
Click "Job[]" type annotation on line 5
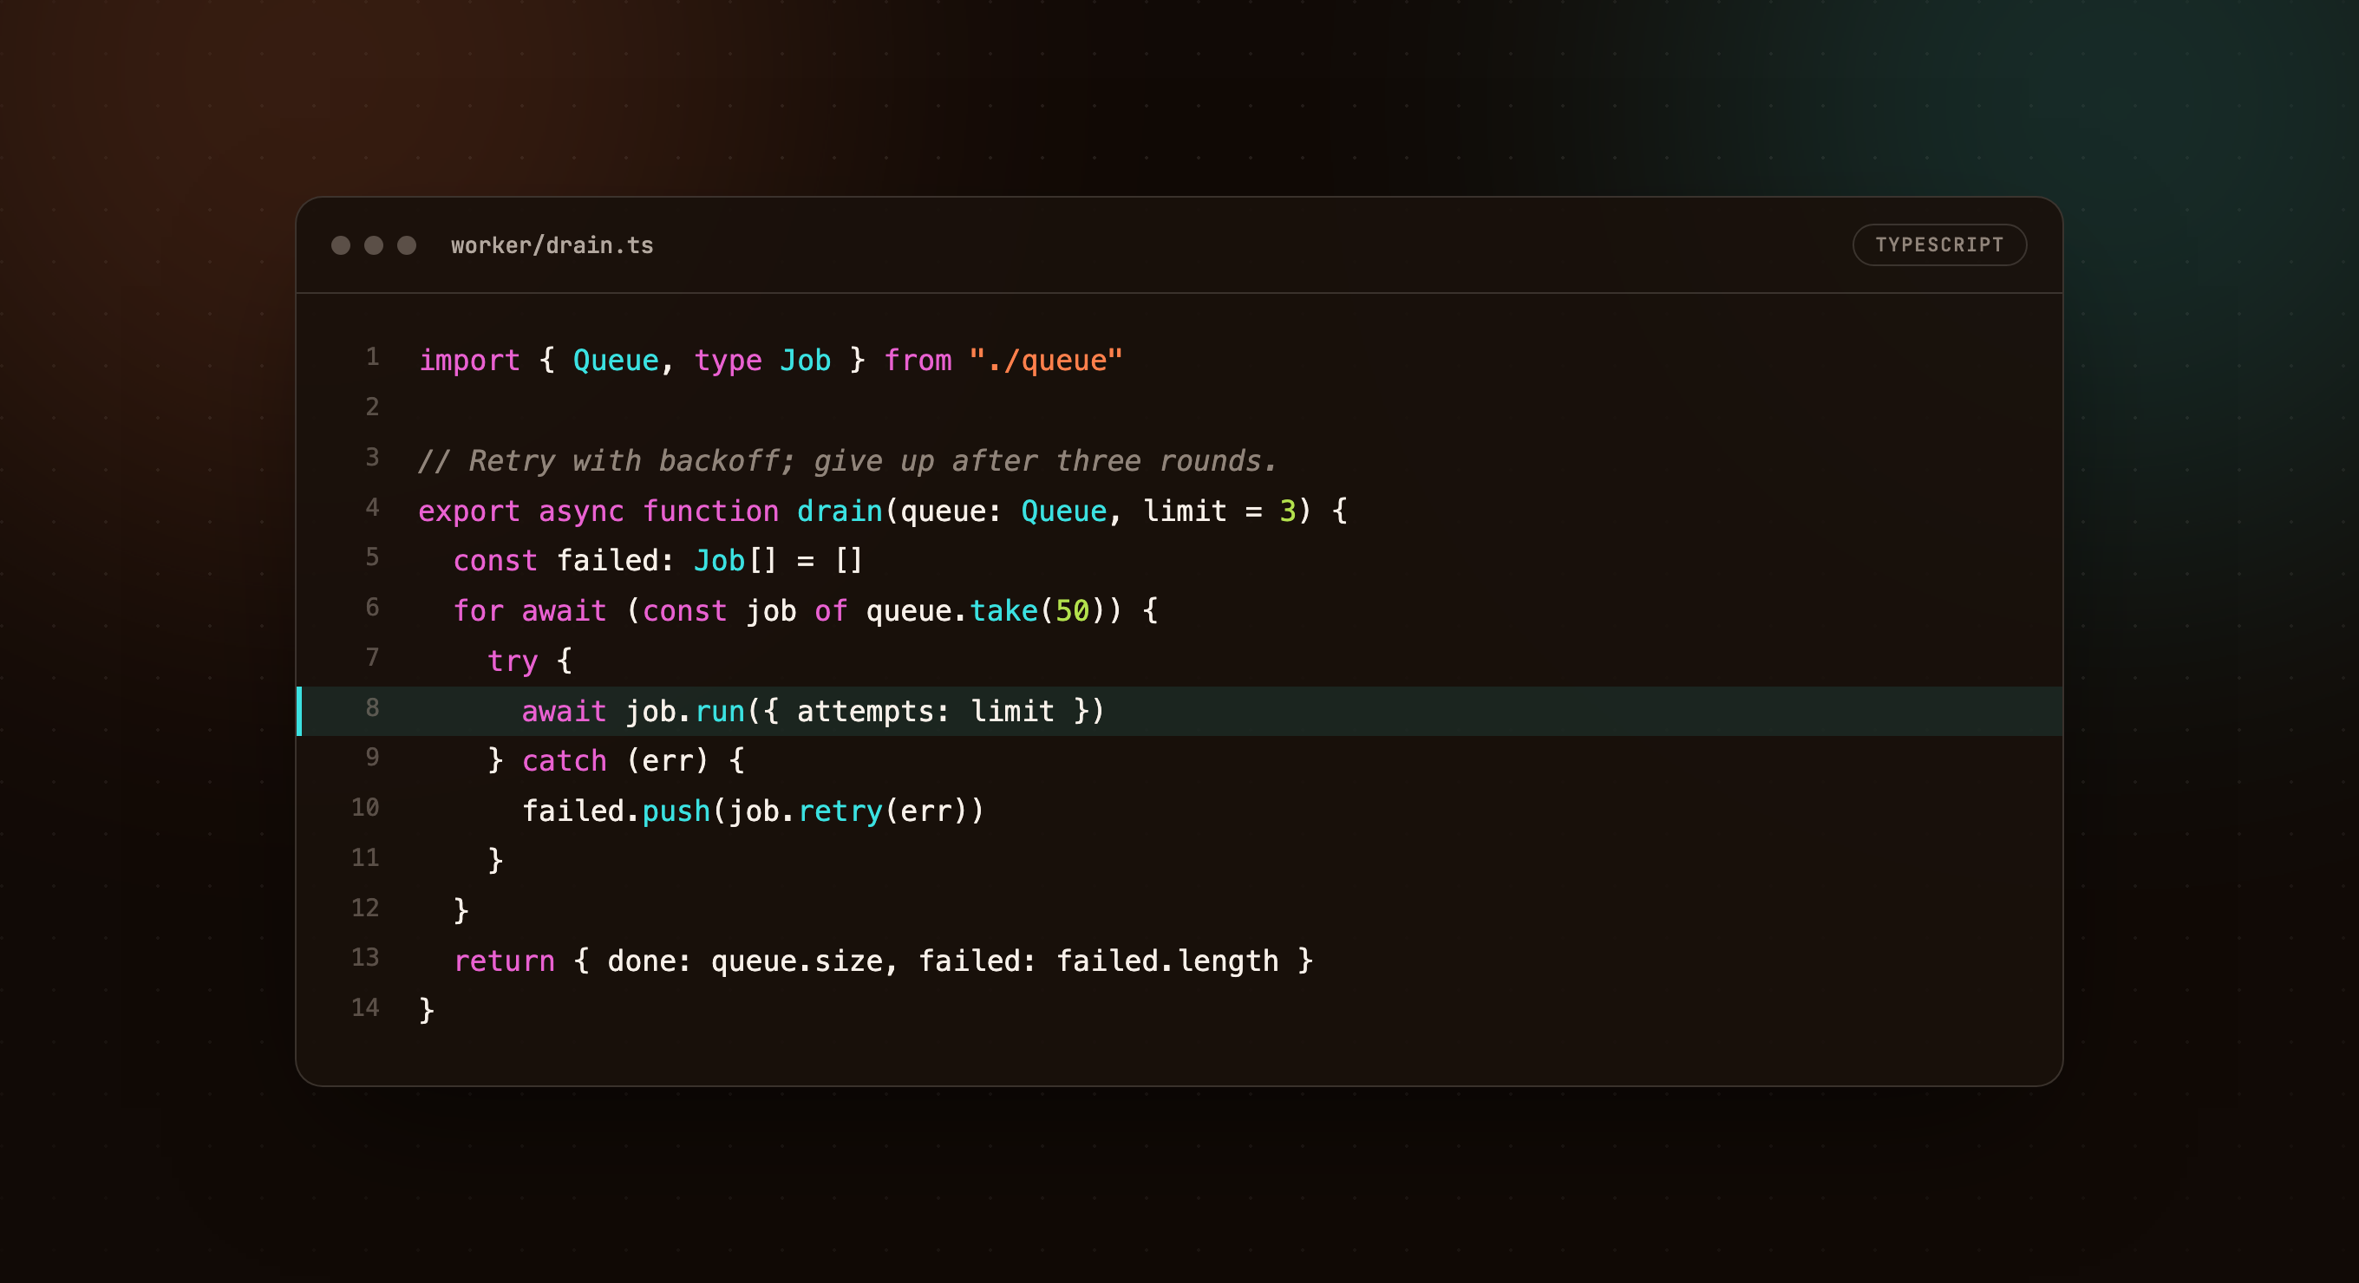point(735,560)
